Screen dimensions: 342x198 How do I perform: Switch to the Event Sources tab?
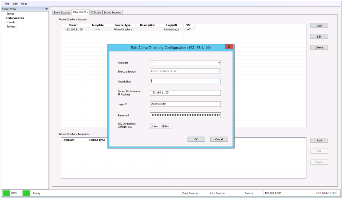point(62,12)
